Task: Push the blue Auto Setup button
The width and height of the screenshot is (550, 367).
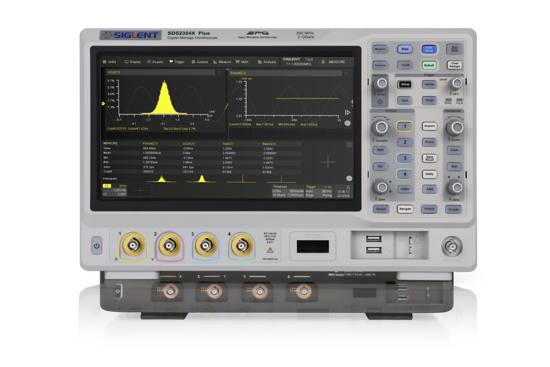Action: point(429,49)
